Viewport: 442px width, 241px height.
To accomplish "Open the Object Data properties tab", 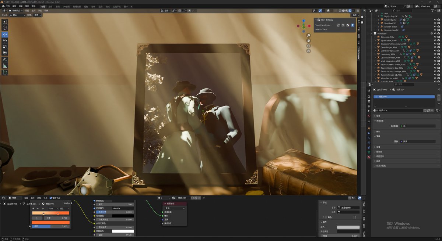I will pos(369,152).
